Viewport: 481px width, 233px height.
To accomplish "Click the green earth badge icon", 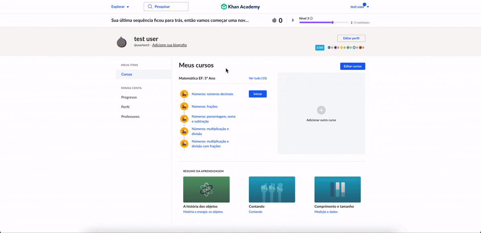I will point(348,48).
